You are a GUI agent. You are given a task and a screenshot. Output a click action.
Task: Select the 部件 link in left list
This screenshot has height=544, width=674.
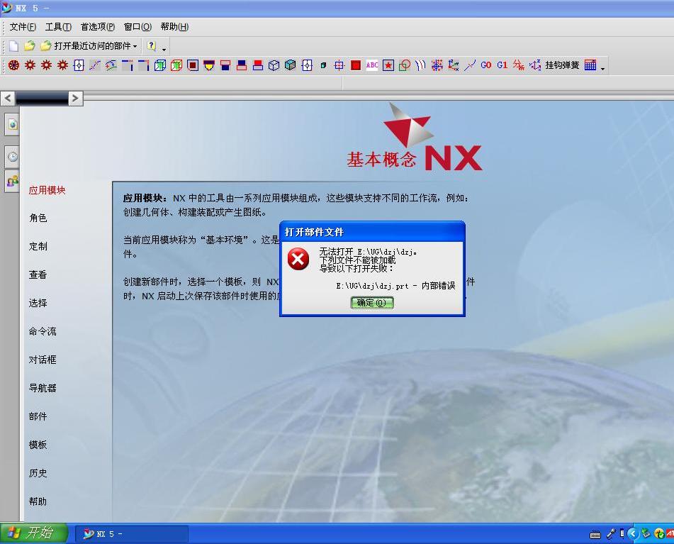38,417
